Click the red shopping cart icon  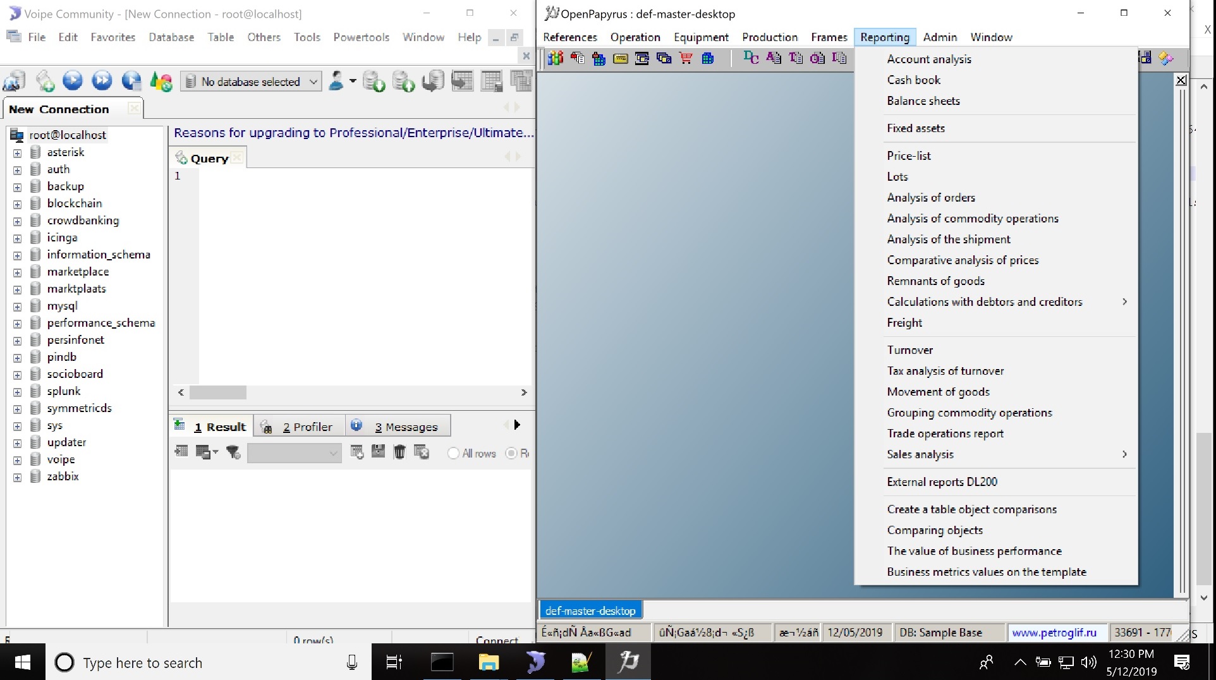pos(686,59)
